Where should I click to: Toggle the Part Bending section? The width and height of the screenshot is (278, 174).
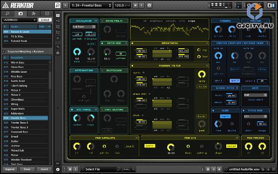(102, 110)
